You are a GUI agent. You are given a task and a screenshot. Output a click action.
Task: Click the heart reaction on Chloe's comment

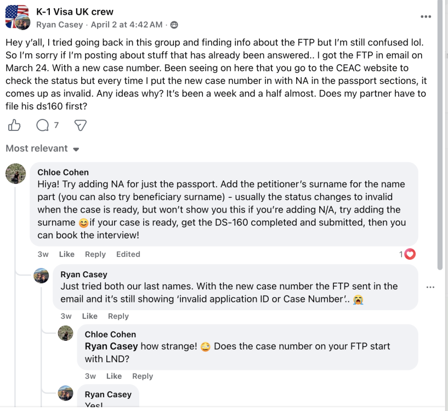coord(409,254)
